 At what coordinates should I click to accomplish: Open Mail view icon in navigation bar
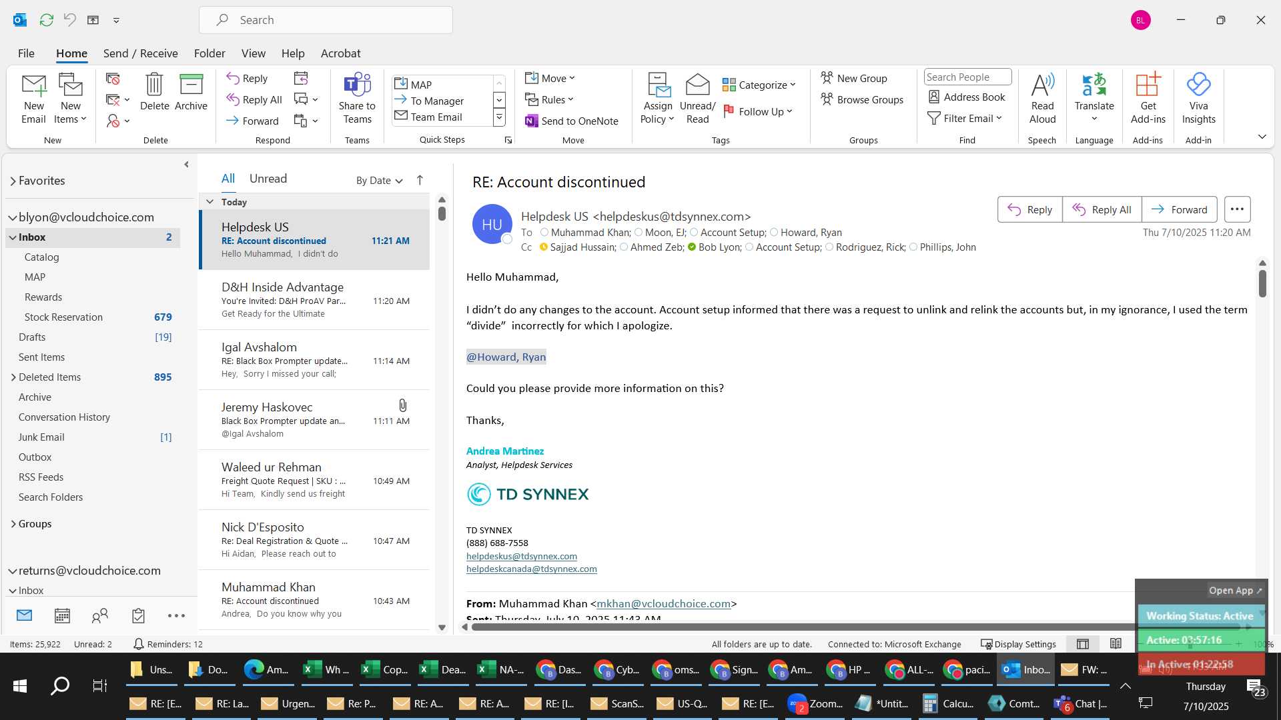(x=24, y=615)
